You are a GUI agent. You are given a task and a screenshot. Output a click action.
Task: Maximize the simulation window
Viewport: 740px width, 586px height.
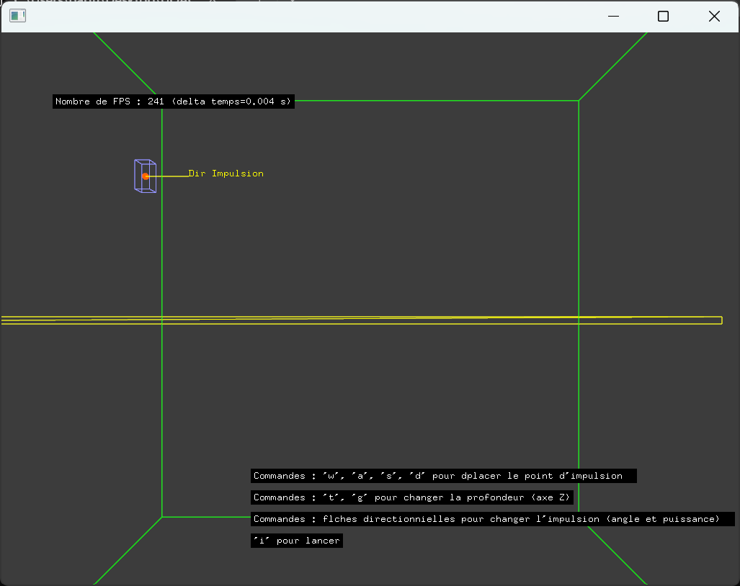point(663,17)
